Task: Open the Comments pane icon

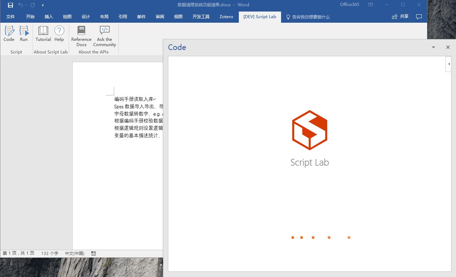Action: (x=419, y=17)
